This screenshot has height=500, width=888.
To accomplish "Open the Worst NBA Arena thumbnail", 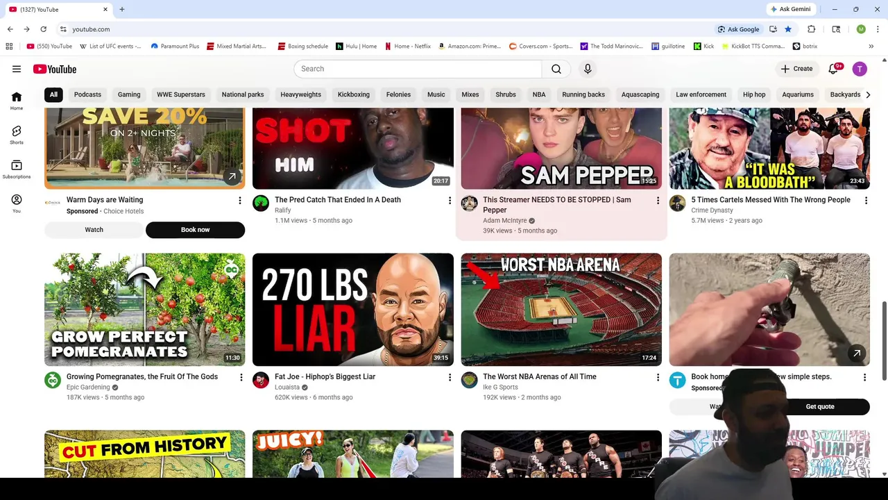I will pos(561,310).
